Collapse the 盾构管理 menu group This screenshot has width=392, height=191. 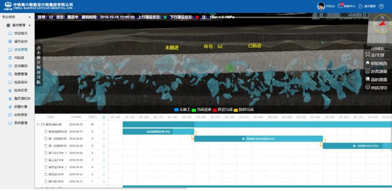point(29,25)
